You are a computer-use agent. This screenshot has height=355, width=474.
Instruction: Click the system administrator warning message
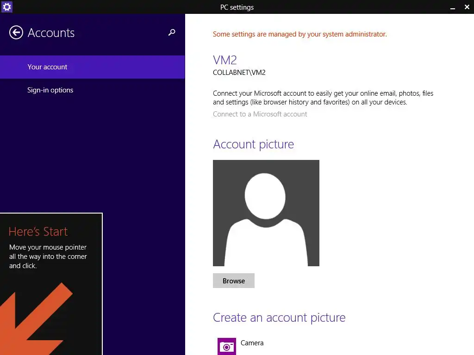click(x=300, y=34)
